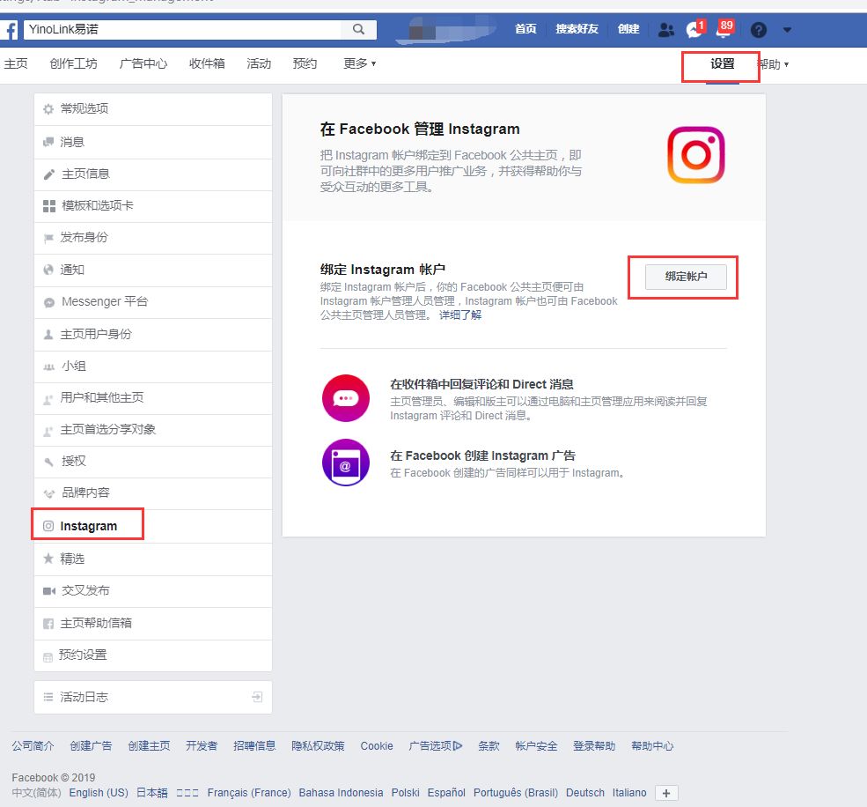
Task: Switch language to Italiano
Action: click(x=629, y=793)
